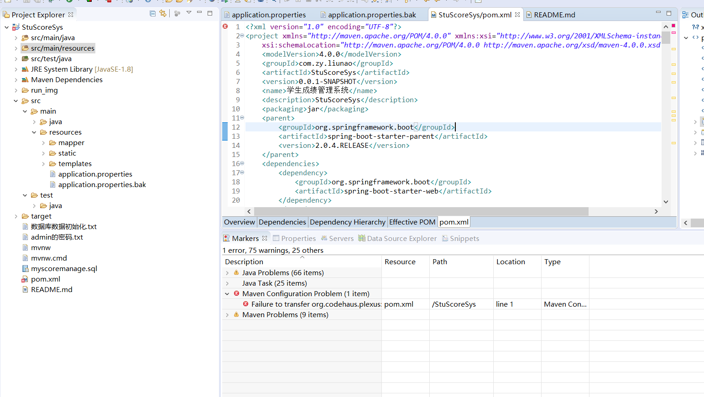Click the Collapse All icon in Project Explorer toolbar
The image size is (704, 397).
(x=152, y=14)
